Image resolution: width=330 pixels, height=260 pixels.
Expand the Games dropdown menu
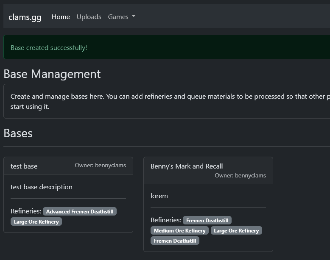click(121, 17)
